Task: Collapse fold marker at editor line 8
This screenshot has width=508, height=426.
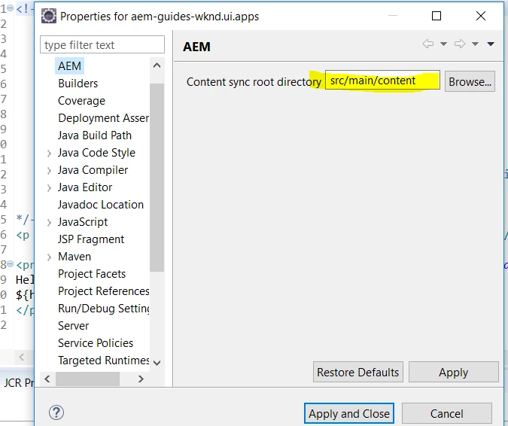Action: point(11,264)
